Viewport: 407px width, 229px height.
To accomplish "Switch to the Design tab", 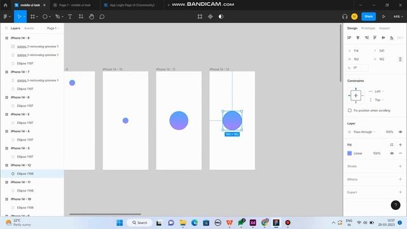I will click(x=352, y=28).
